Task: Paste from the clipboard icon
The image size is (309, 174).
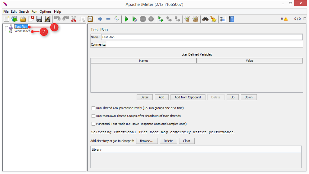Action: tap(90, 19)
